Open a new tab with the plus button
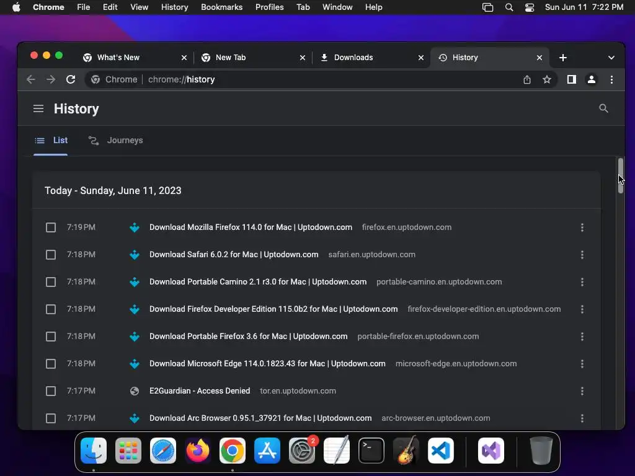This screenshot has height=476, width=635. click(x=563, y=58)
